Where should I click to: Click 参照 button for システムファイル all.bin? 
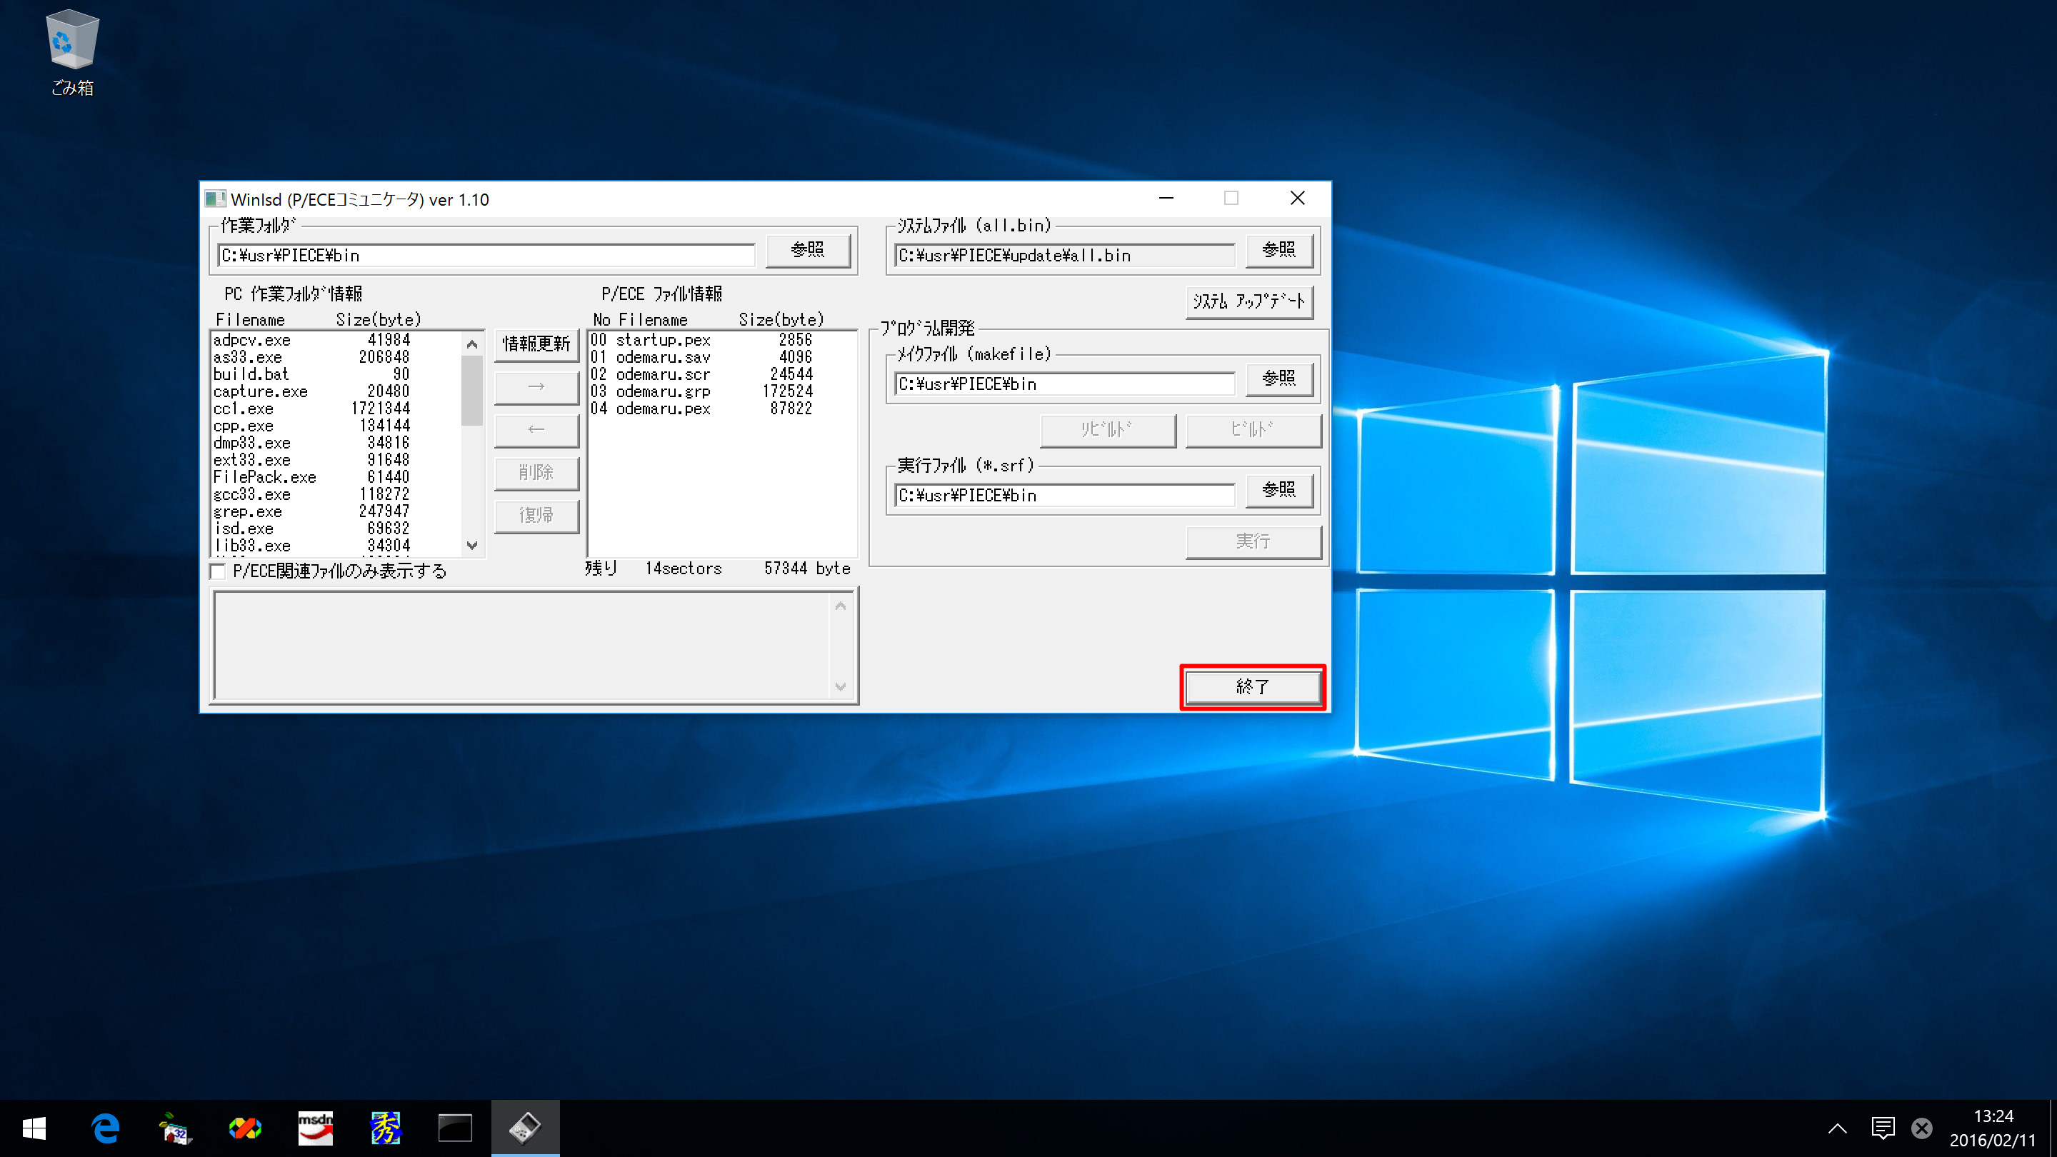1278,250
